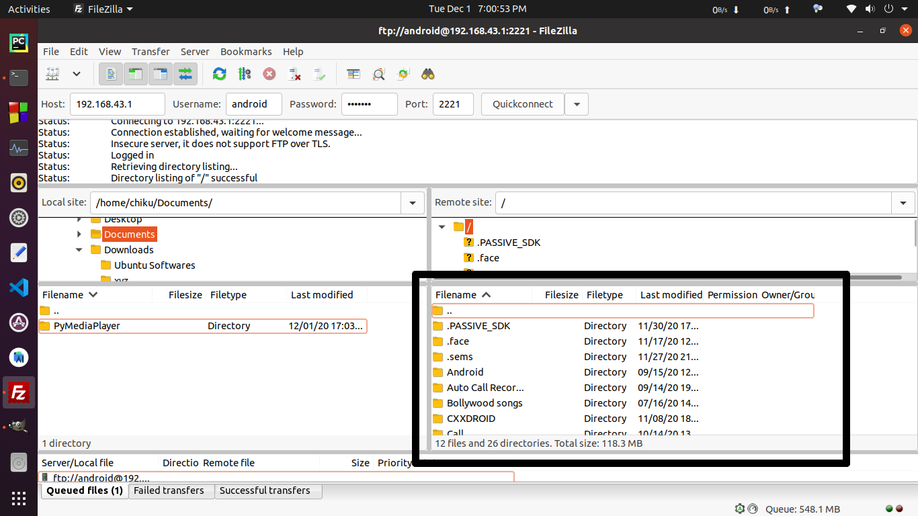Sort remote files by Last modified column
The width and height of the screenshot is (918, 516).
pos(671,295)
